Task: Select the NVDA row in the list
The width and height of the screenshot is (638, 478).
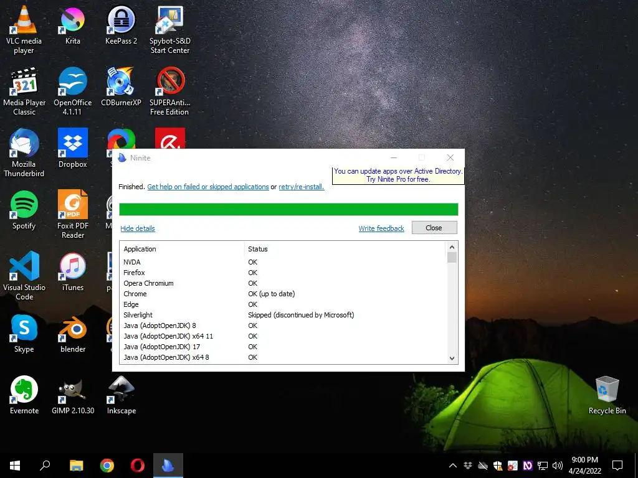Action: [283, 262]
